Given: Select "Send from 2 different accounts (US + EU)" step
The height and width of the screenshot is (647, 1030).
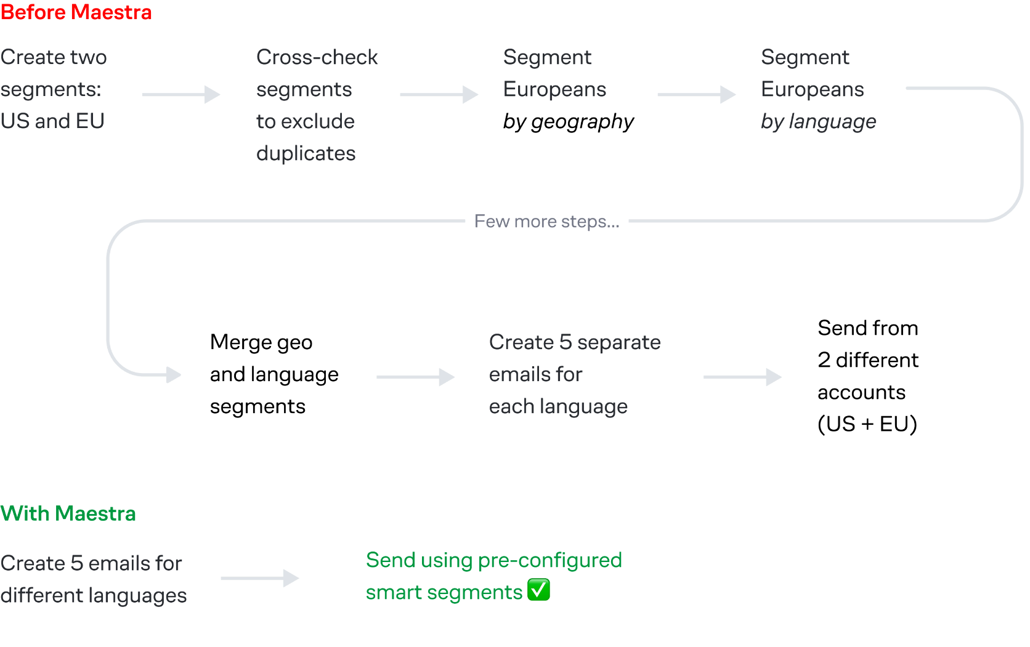Looking at the screenshot, I should (x=867, y=376).
